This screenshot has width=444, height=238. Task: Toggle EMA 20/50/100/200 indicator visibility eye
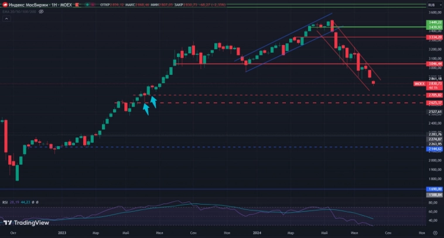pyautogui.click(x=41, y=12)
